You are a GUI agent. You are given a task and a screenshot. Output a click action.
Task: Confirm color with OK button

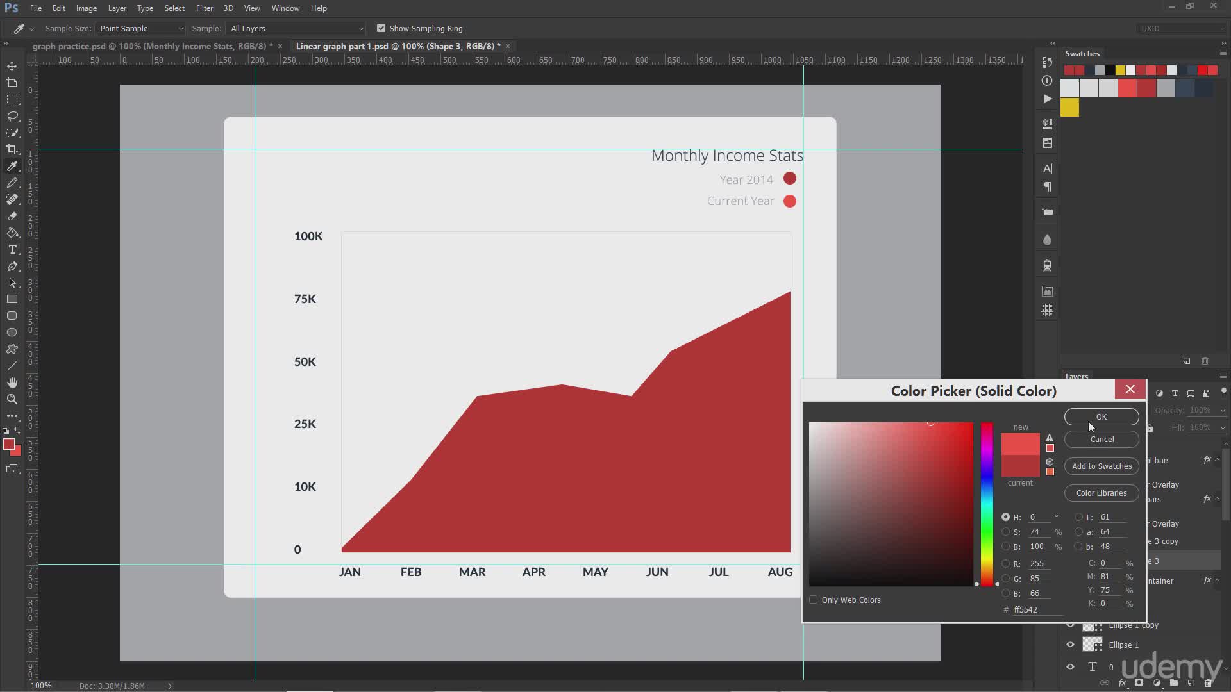[1101, 416]
